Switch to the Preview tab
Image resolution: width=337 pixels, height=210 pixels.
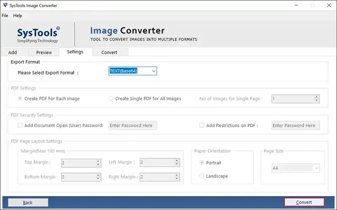[44, 52]
